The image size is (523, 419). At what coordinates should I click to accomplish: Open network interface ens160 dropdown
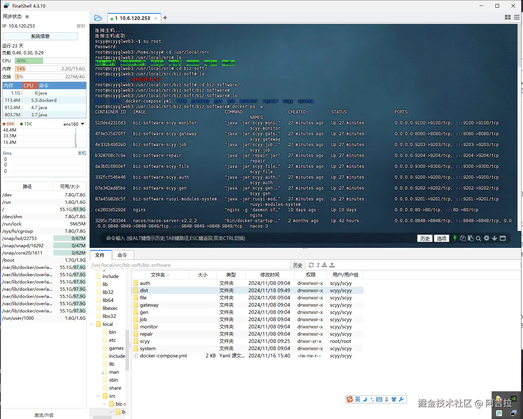pyautogui.click(x=83, y=124)
